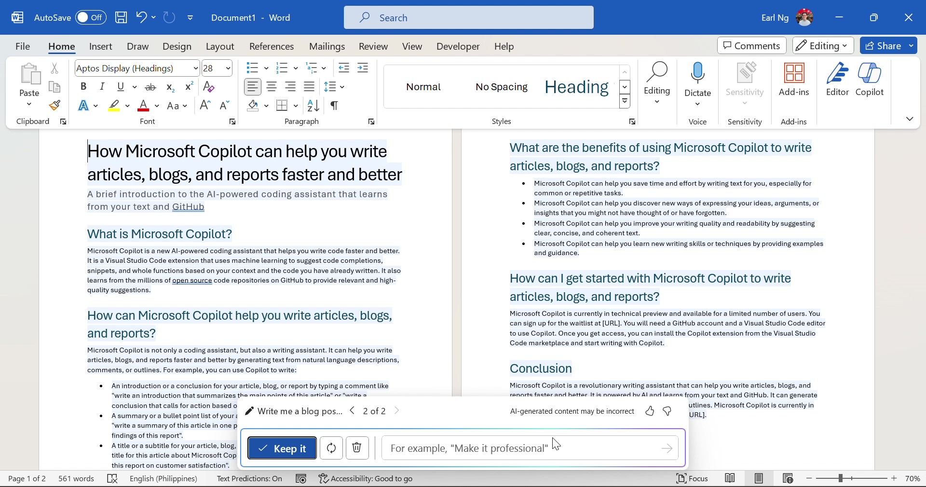Open Editor pen icon in ribbon
Image resolution: width=926 pixels, height=487 pixels.
pos(837,80)
